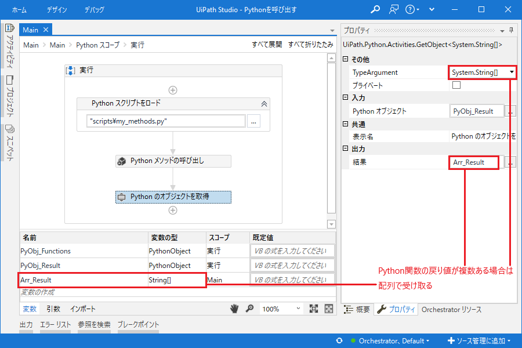
Task: Pin the プロパティ panel
Action: click(512, 30)
